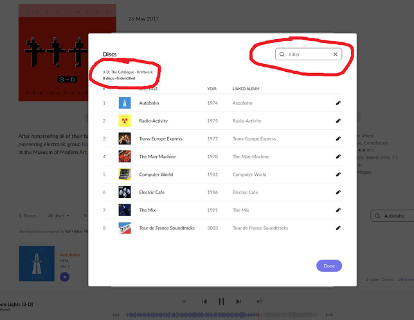Screen dimensions: 414x320
Task: Open Radio-Activity cover thumbnail
Action: 125,121
